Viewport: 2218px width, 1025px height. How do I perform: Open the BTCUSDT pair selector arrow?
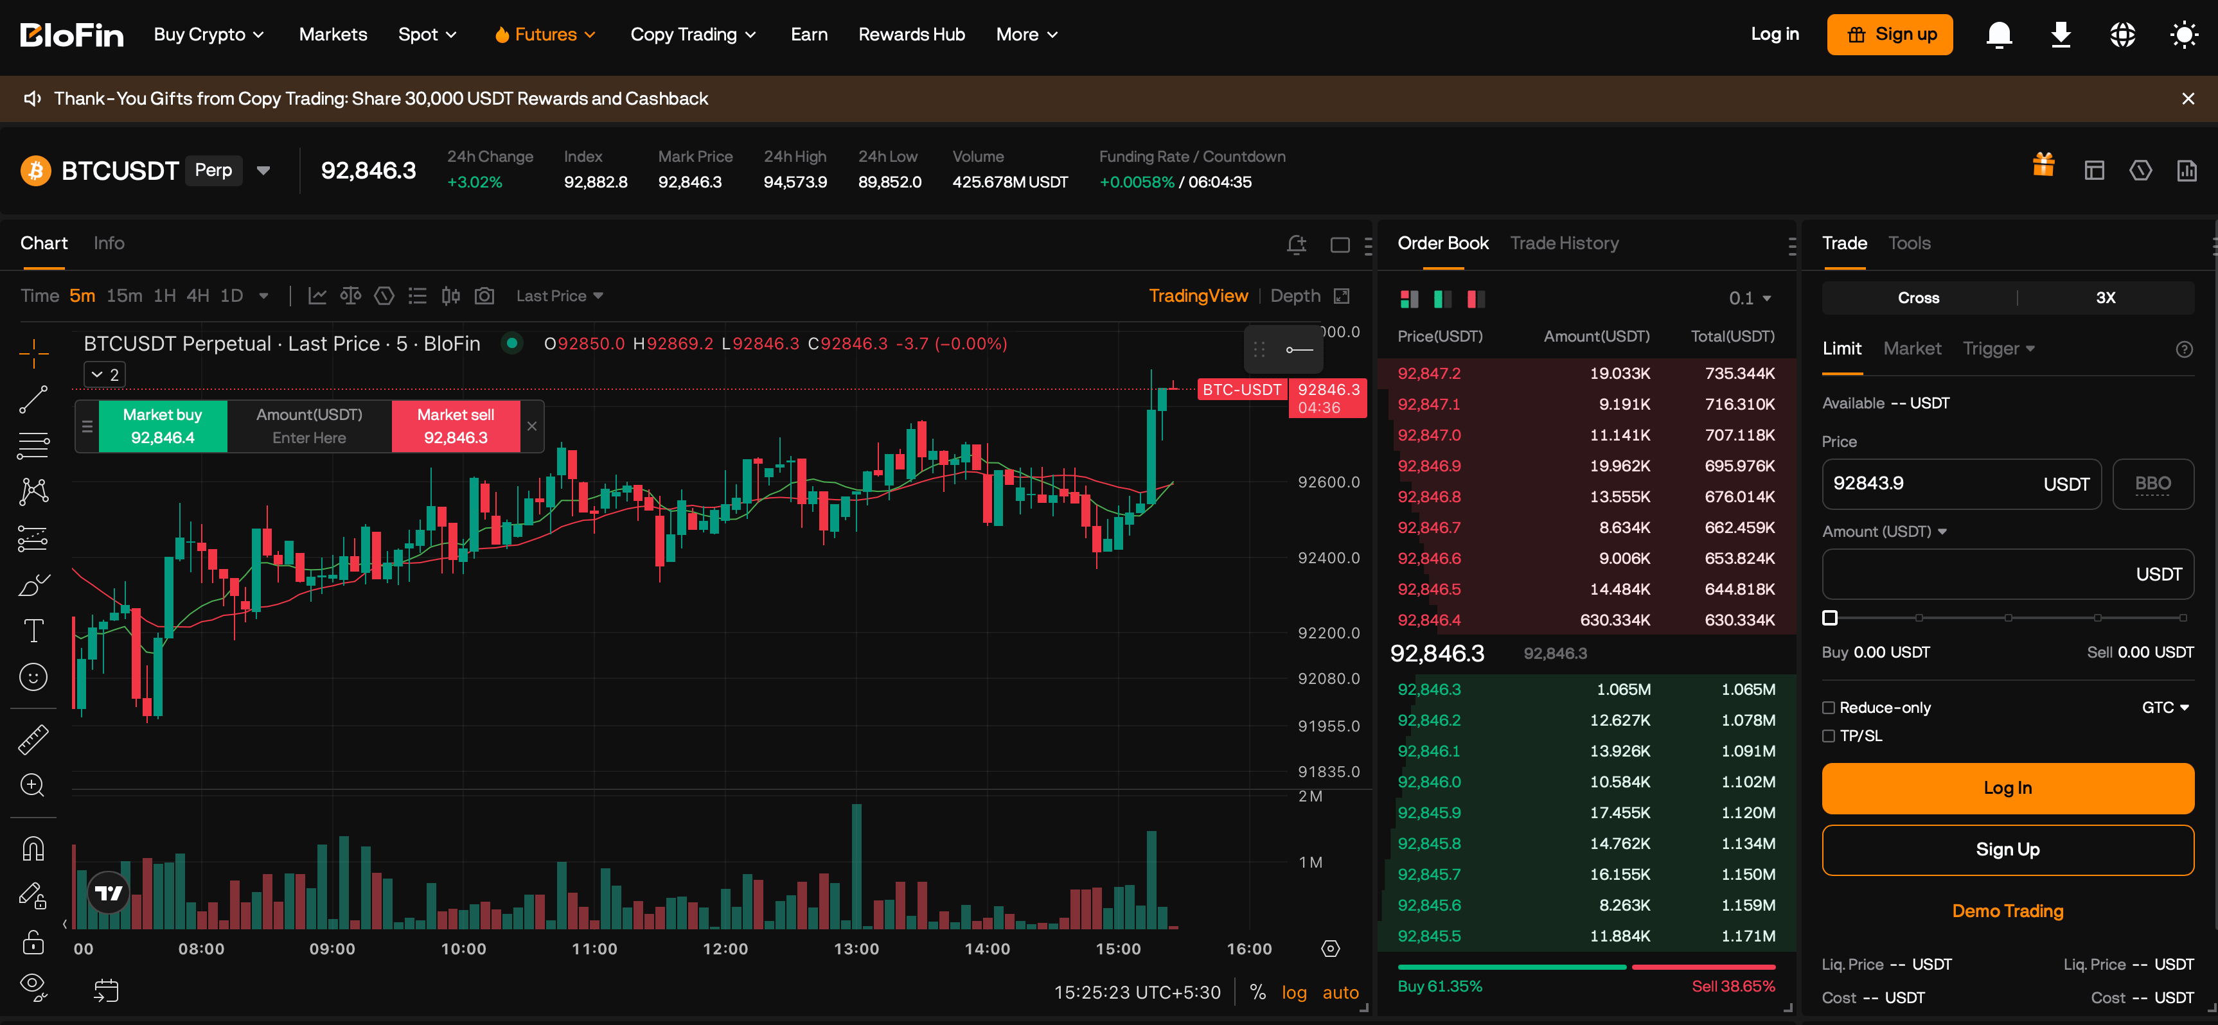pos(263,170)
